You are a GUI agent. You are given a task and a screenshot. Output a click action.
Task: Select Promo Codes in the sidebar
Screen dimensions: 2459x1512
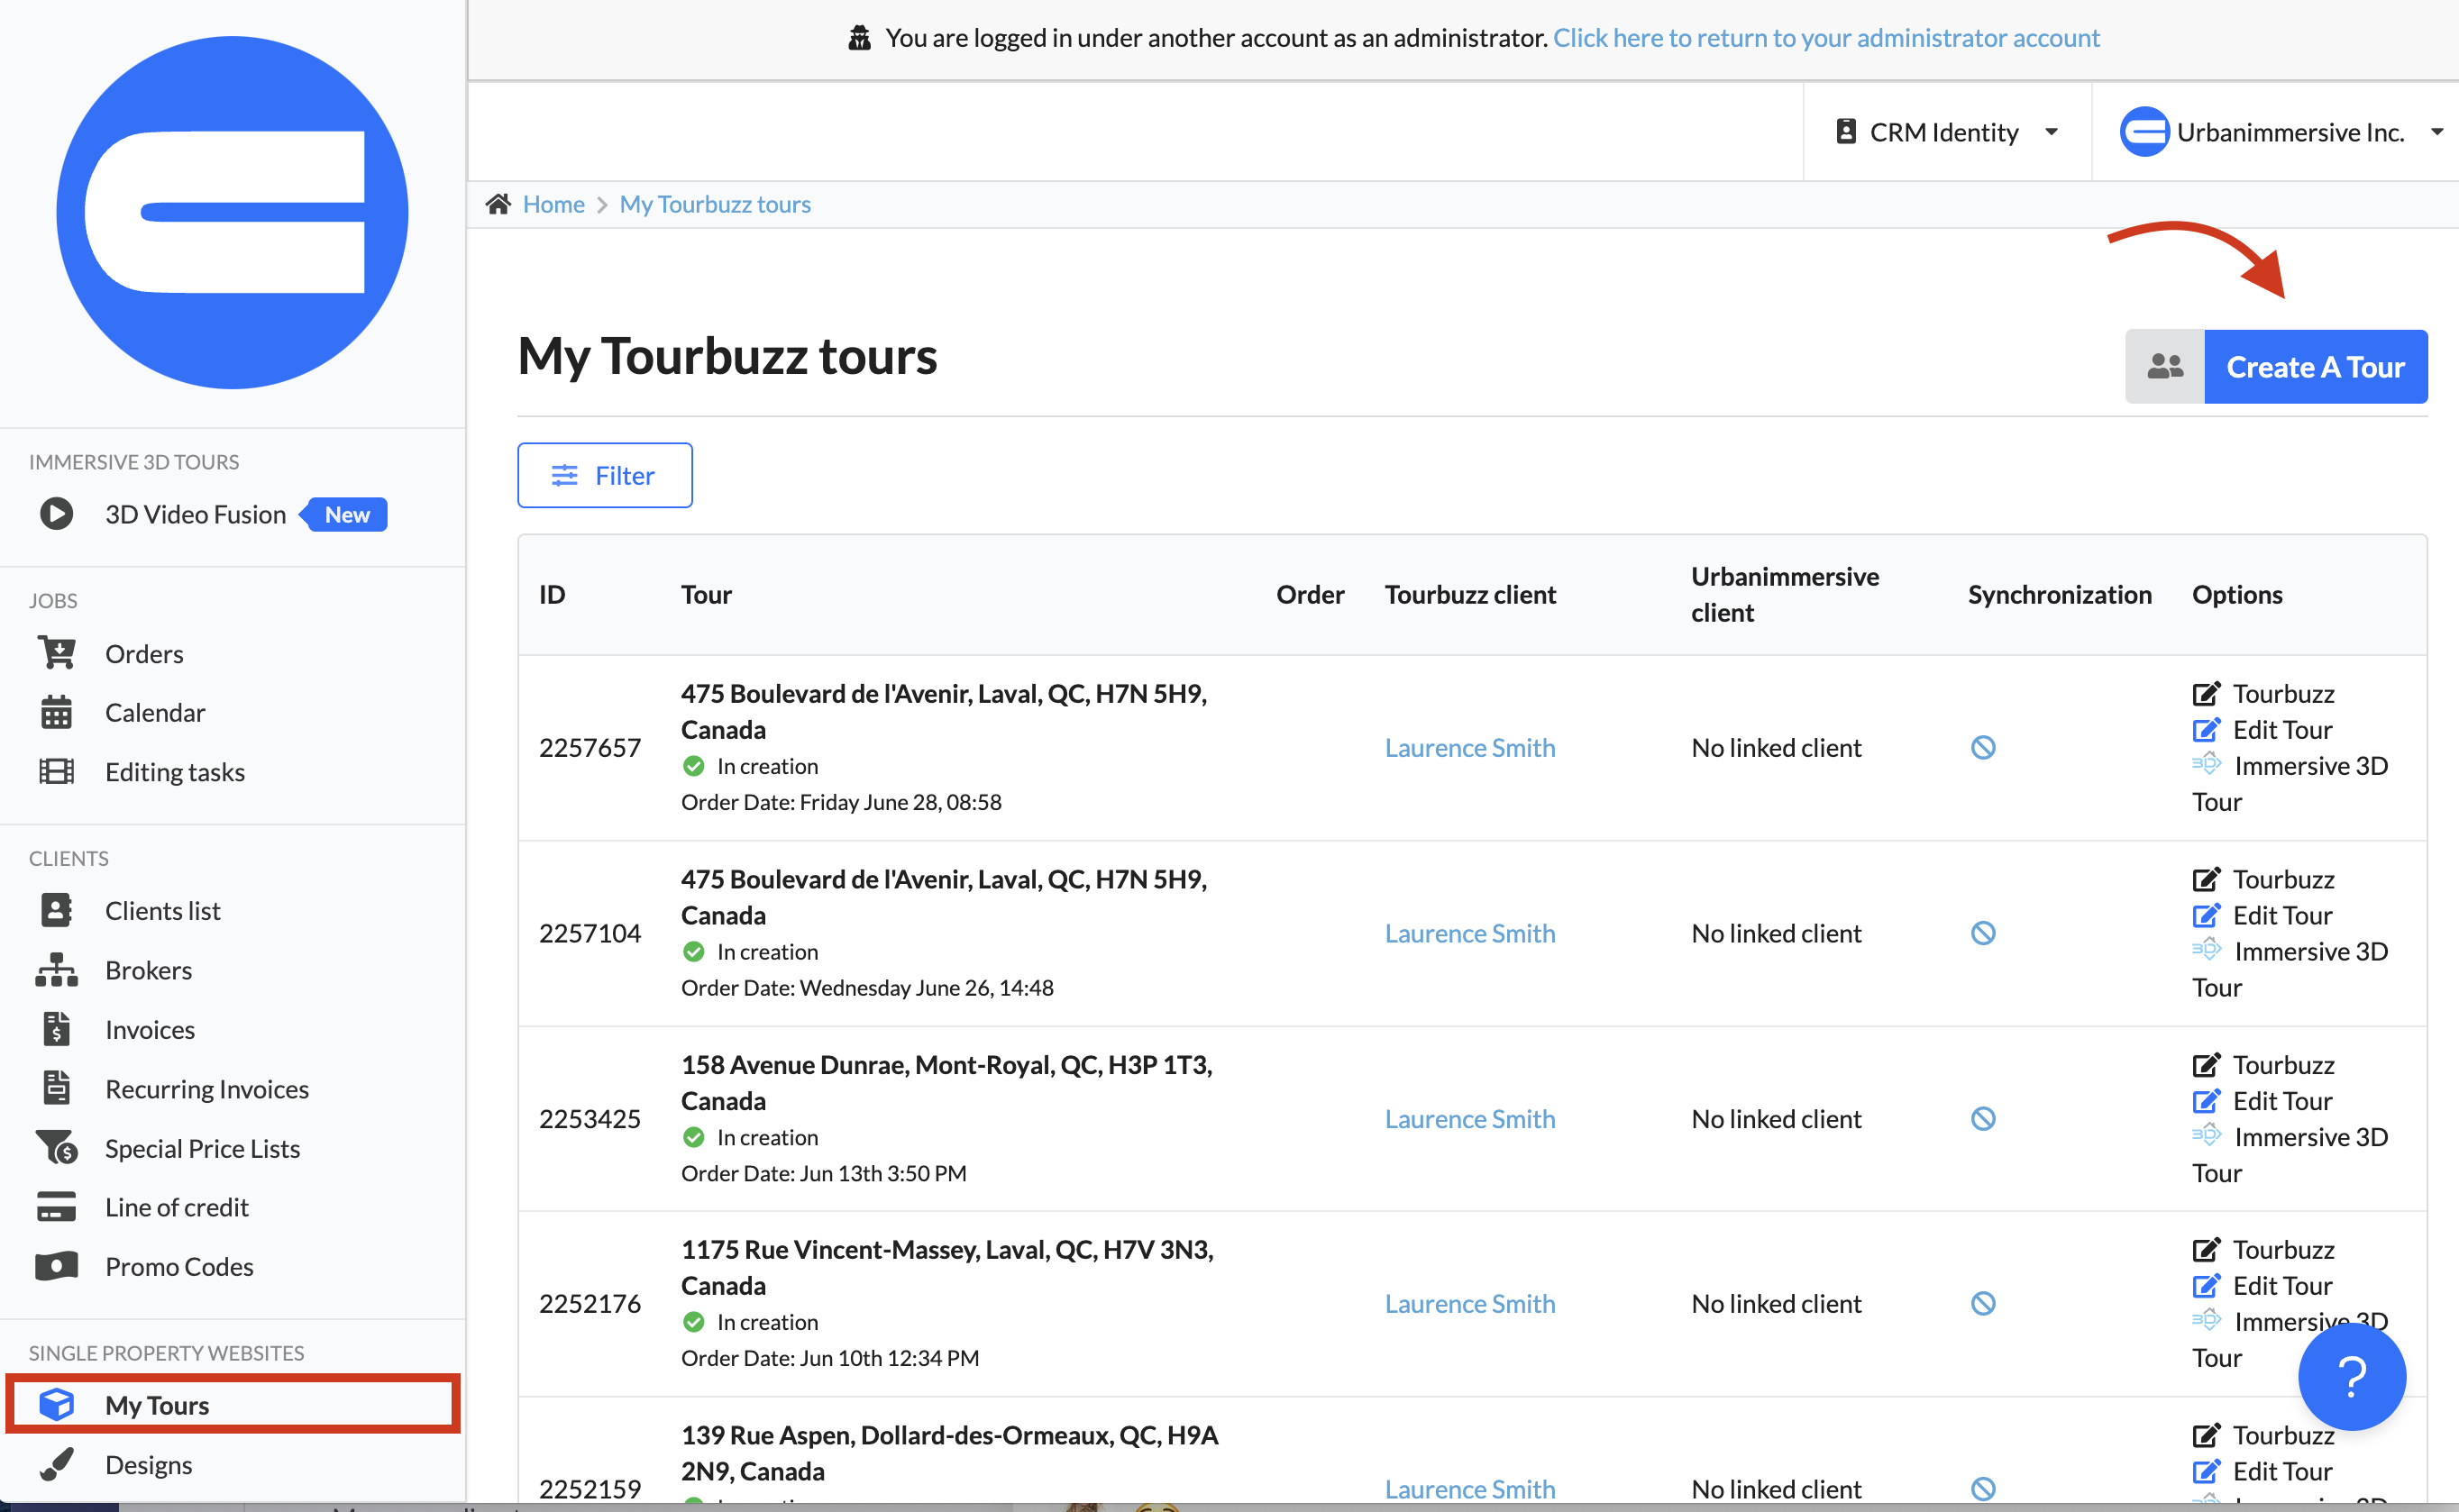[x=179, y=1266]
